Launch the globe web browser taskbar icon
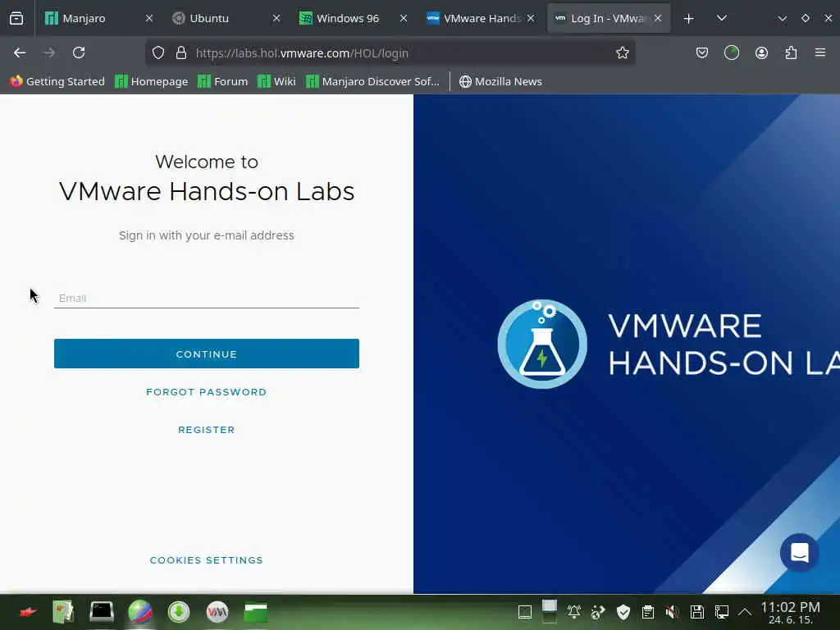The width and height of the screenshot is (840, 630). click(140, 612)
